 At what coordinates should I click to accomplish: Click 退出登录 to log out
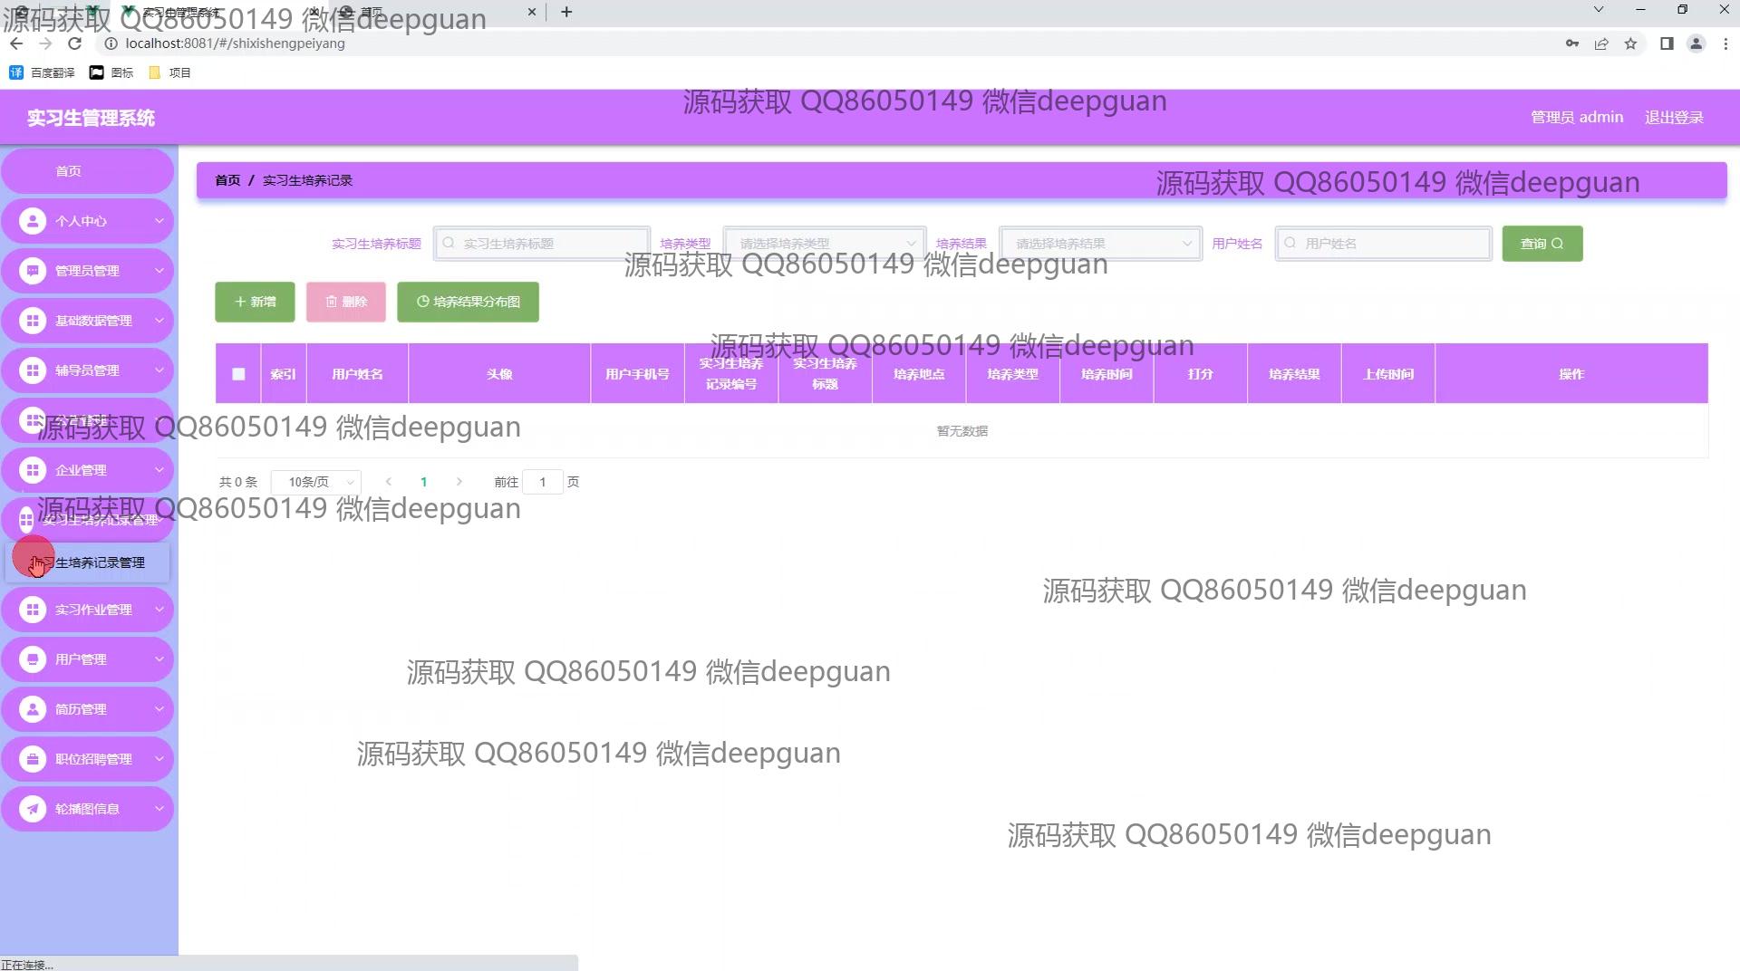click(1674, 118)
